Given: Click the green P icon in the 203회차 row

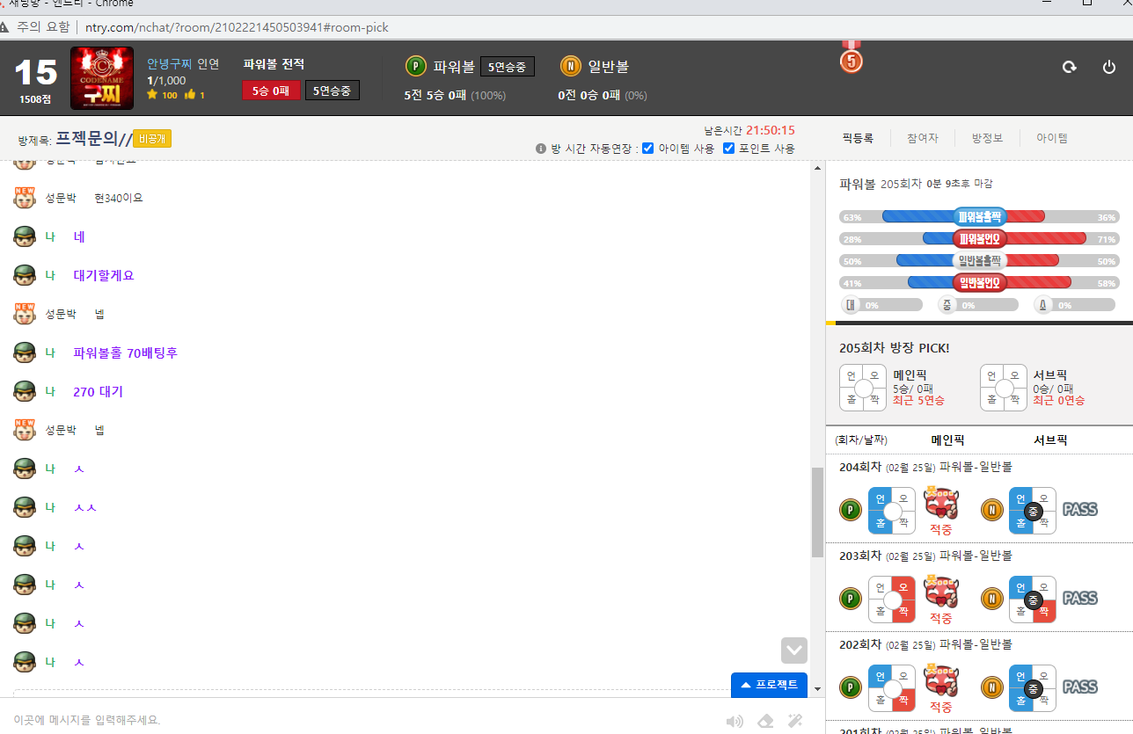Looking at the screenshot, I should tap(851, 599).
